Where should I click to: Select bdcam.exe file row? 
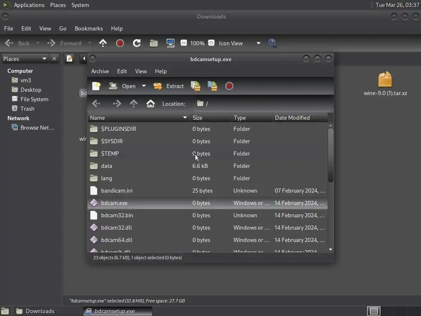tap(208, 203)
